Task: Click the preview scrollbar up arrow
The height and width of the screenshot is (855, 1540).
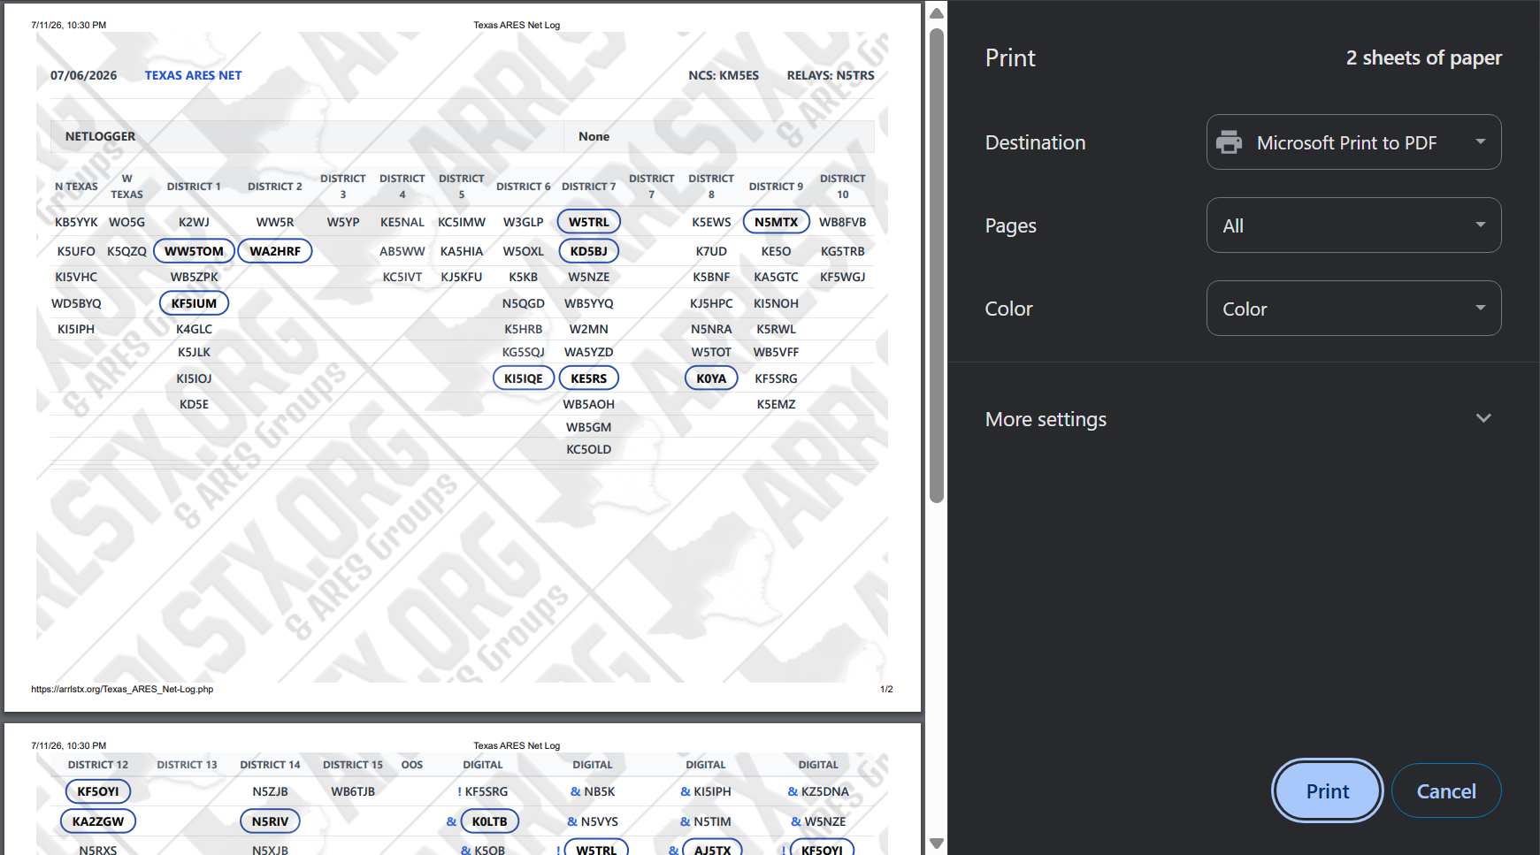Action: click(x=937, y=13)
